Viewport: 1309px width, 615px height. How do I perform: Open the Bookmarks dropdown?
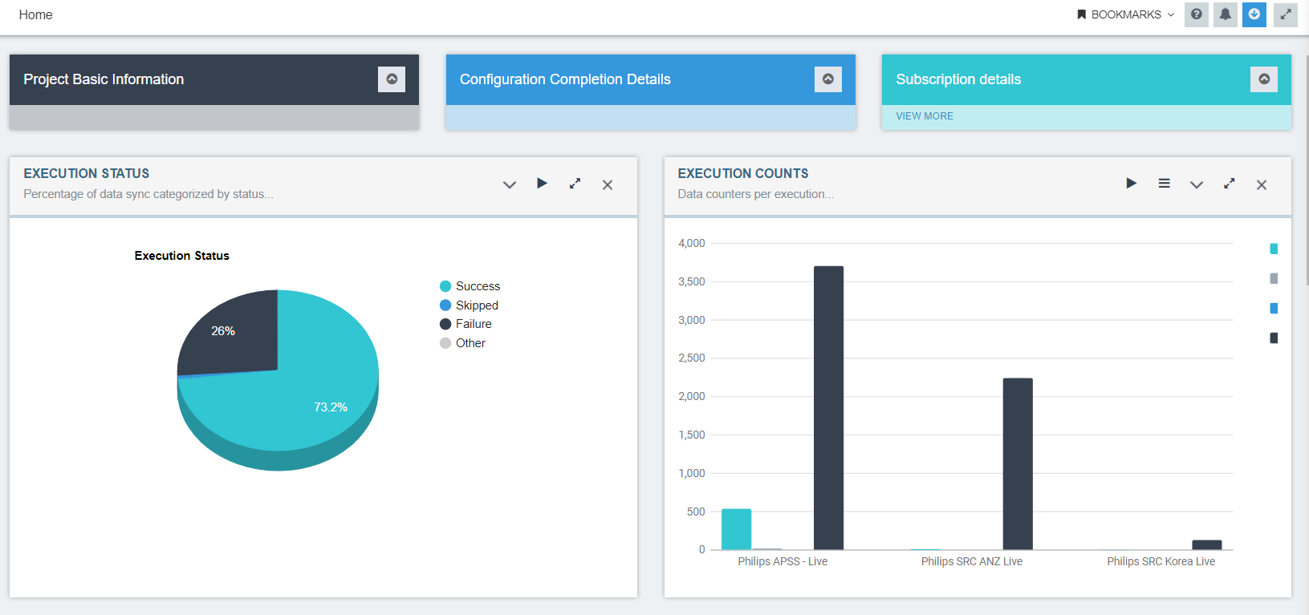[1125, 14]
